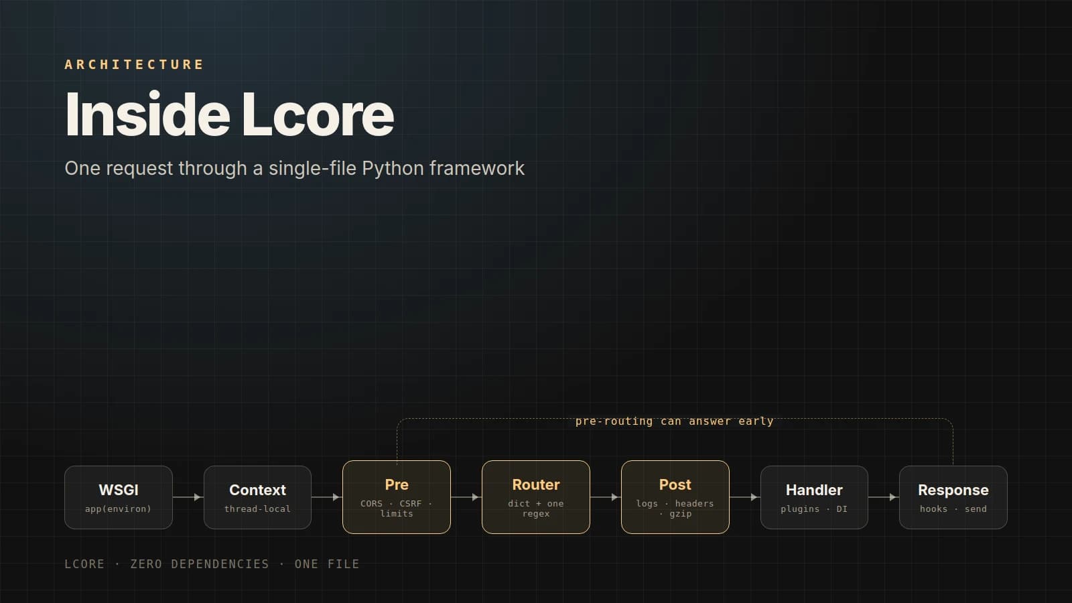Image resolution: width=1072 pixels, height=603 pixels.
Task: Select the Post logs headers gzip box
Action: [675, 497]
